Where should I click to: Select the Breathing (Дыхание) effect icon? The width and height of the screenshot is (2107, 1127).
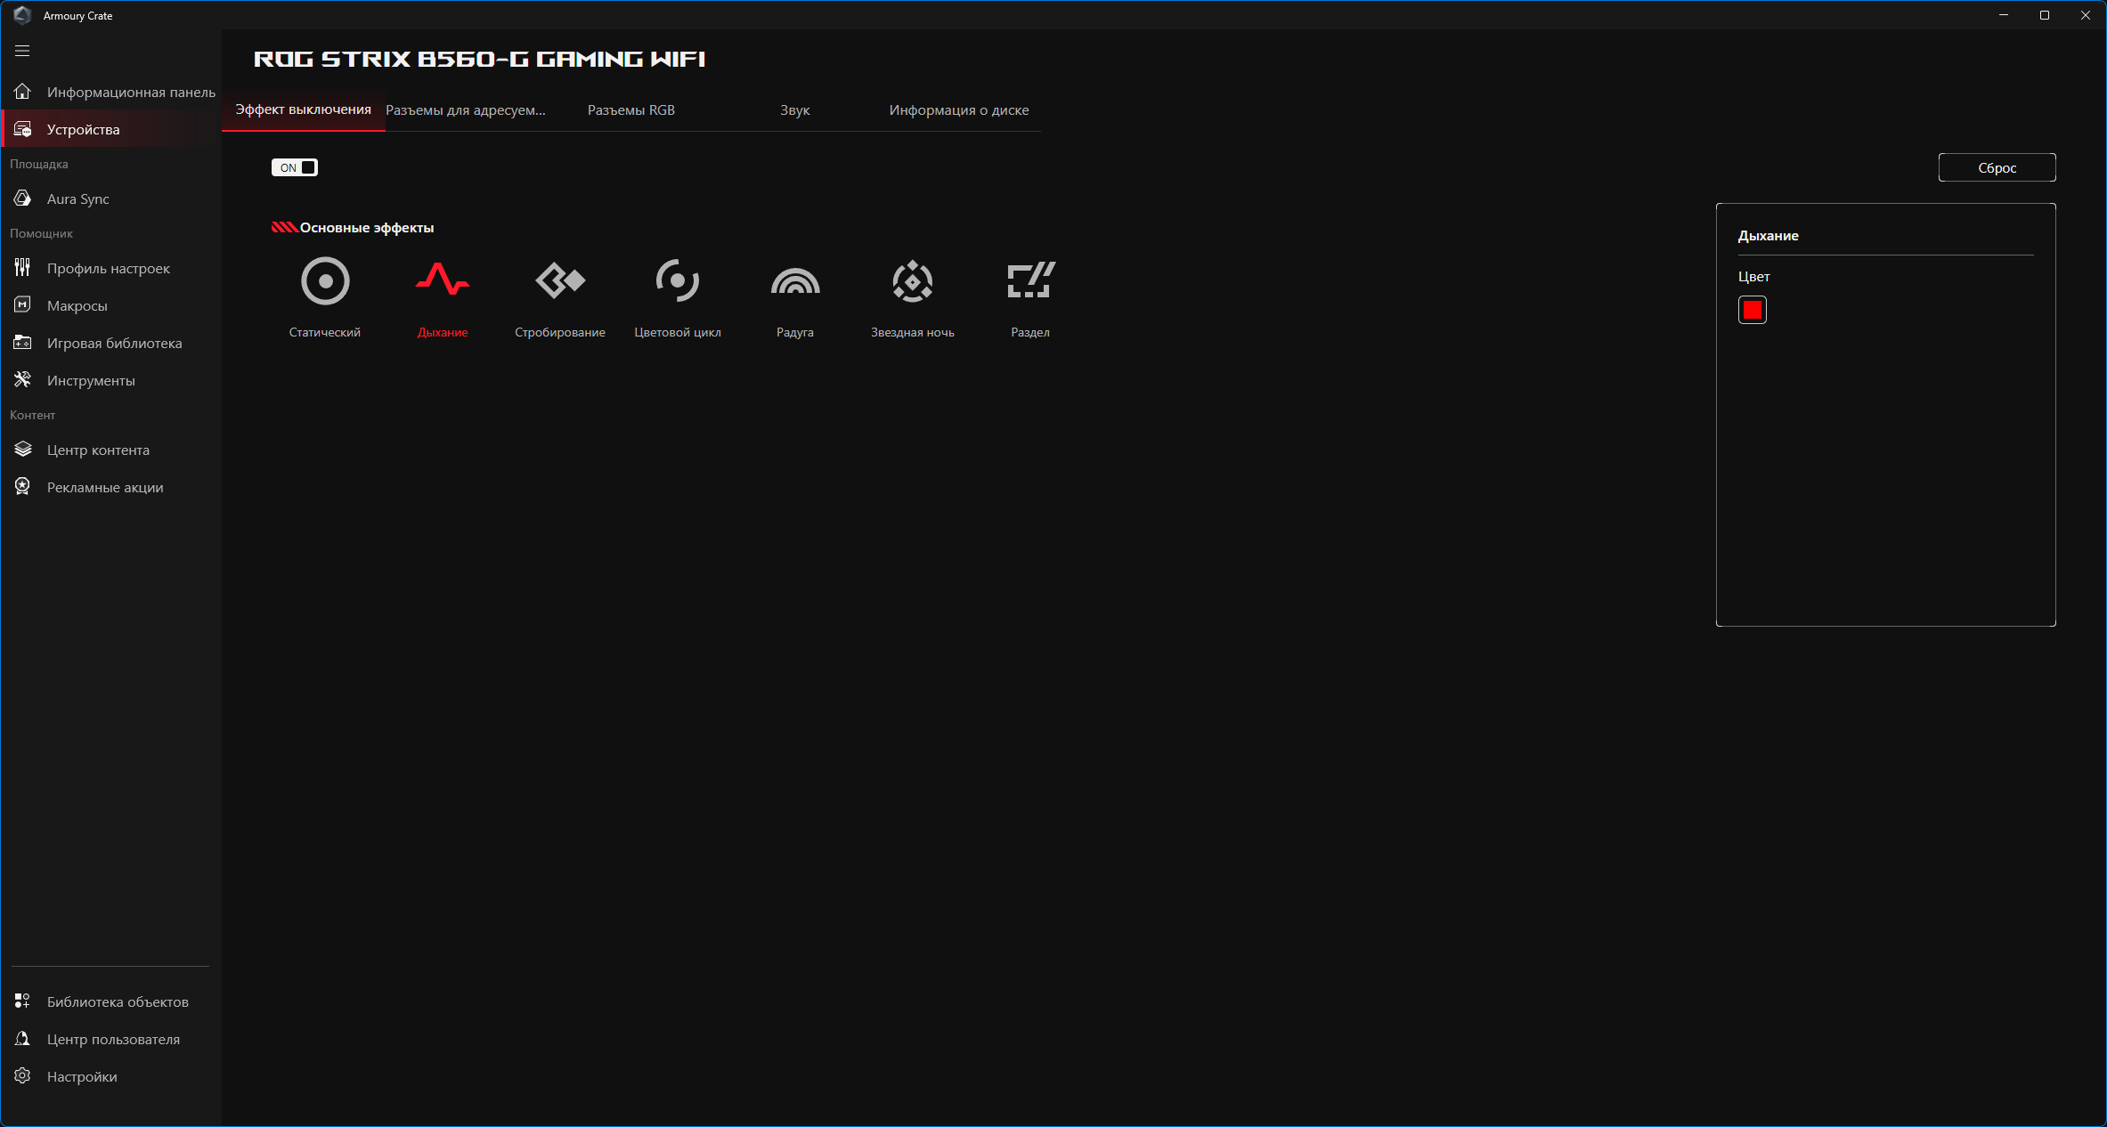[x=443, y=280]
